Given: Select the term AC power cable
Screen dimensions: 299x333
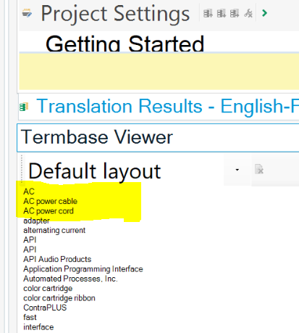Looking at the screenshot, I should pyautogui.click(x=50, y=201).
